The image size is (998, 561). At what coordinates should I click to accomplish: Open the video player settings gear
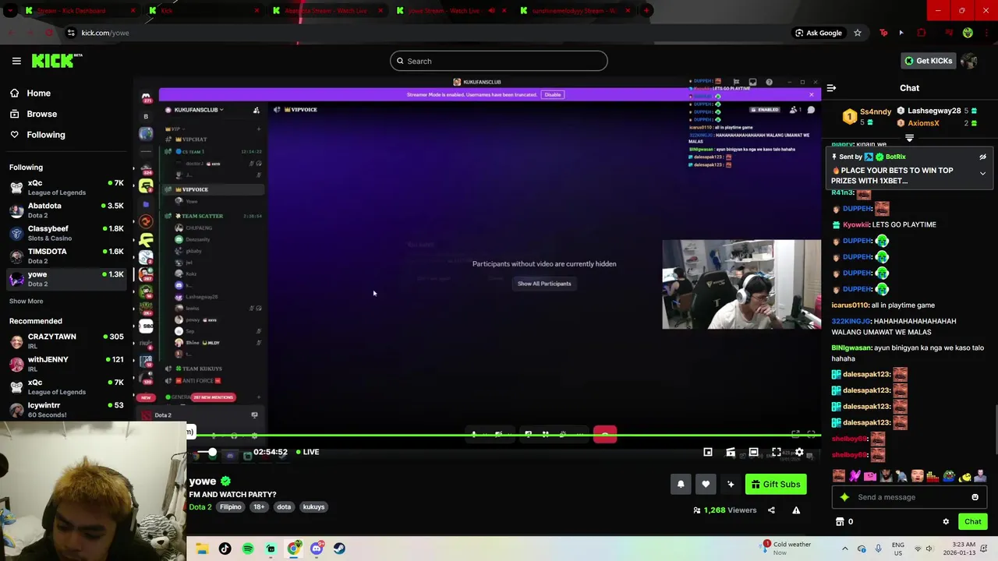799,452
